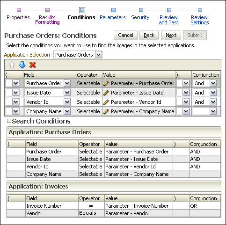Click the 'Application: Invoices' panel header
Image resolution: width=226 pixels, height=225 pixels.
pyautogui.click(x=114, y=187)
